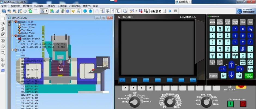Open the 工件测量 menu

tap(62, 6)
